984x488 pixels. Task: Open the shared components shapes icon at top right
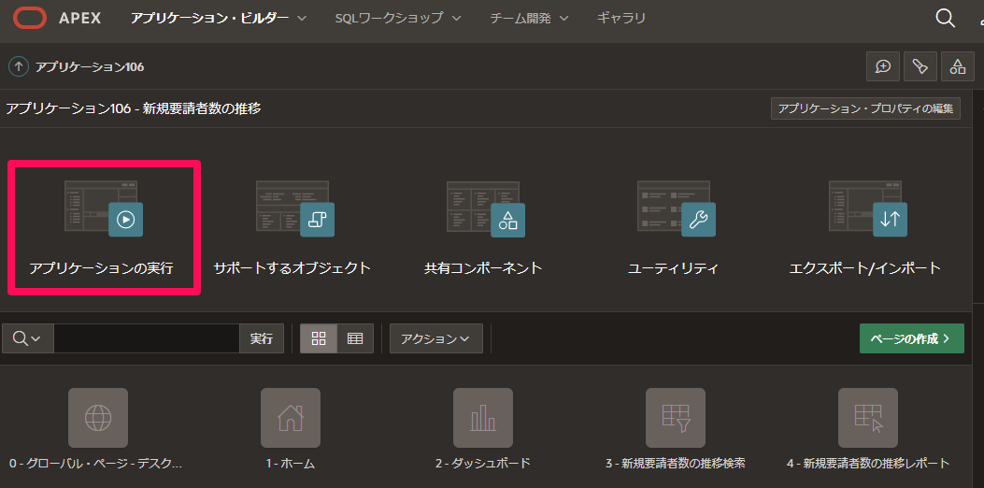[957, 66]
